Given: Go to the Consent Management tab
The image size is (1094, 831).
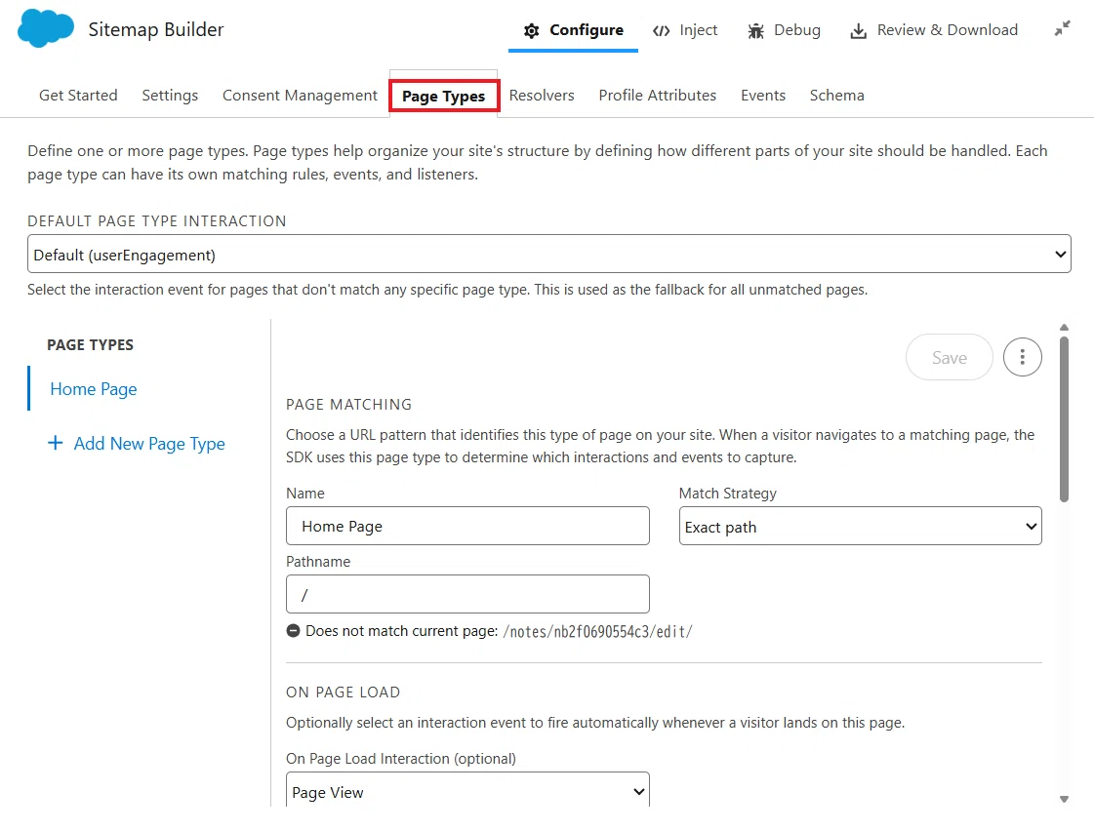Looking at the screenshot, I should click(x=300, y=95).
